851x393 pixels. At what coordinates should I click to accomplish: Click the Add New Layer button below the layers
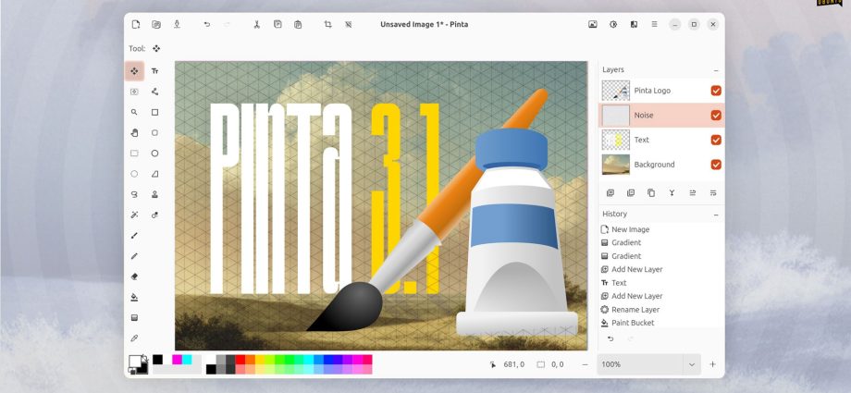610,192
